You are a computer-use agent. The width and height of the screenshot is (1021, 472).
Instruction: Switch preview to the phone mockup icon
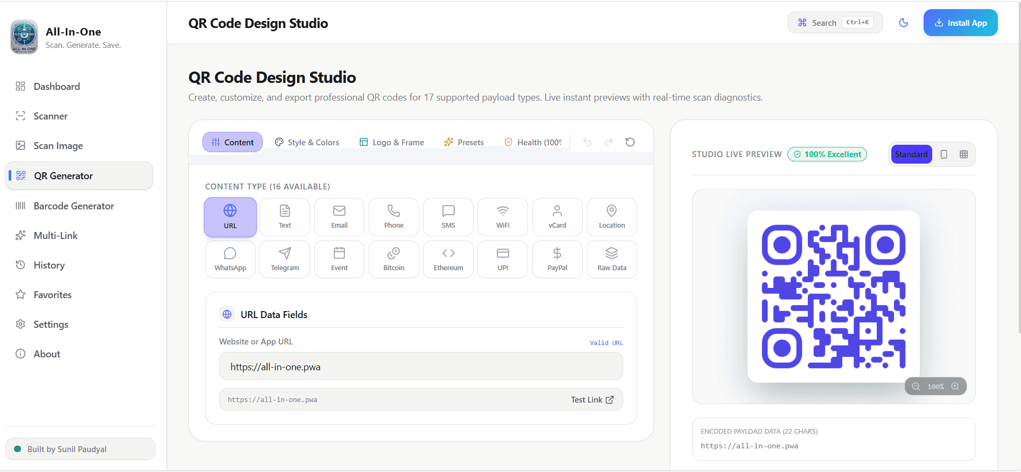pyautogui.click(x=944, y=154)
